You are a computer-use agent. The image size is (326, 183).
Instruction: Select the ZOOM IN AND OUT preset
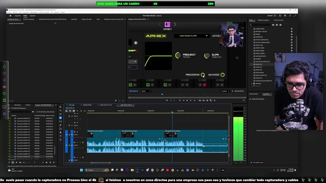tap(261, 75)
